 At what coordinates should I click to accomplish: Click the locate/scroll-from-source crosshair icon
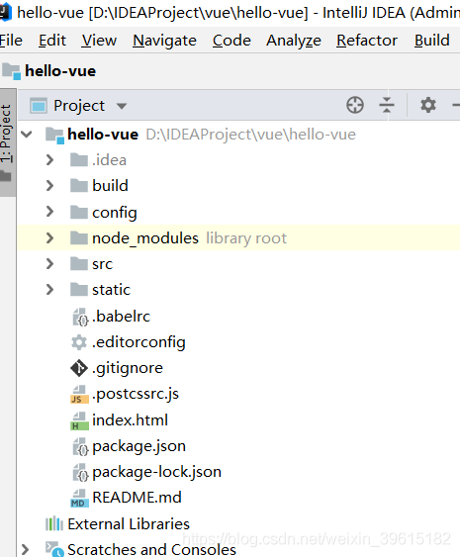pos(355,105)
